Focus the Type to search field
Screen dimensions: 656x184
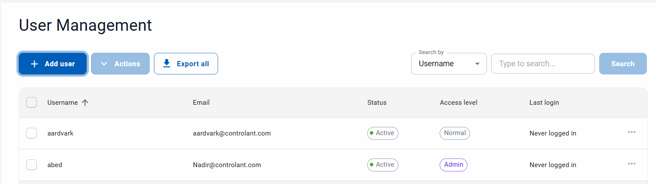tap(542, 64)
